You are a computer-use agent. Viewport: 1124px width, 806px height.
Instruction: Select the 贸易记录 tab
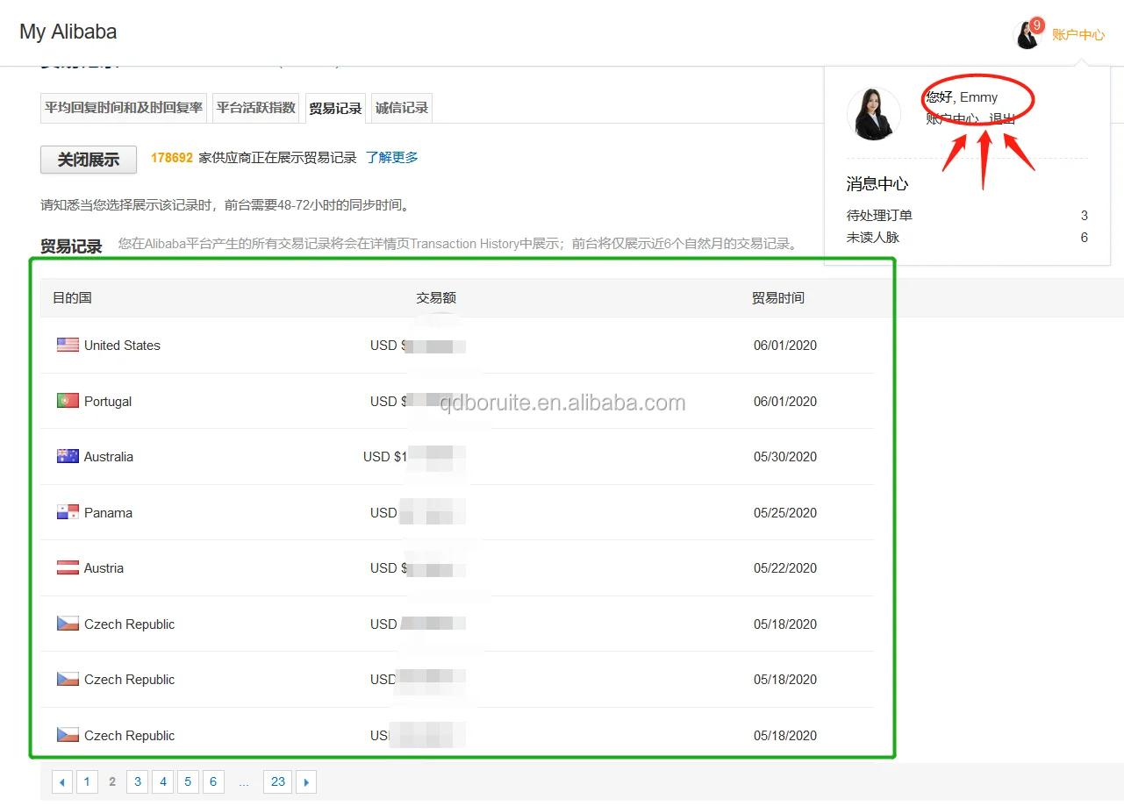pyautogui.click(x=335, y=109)
